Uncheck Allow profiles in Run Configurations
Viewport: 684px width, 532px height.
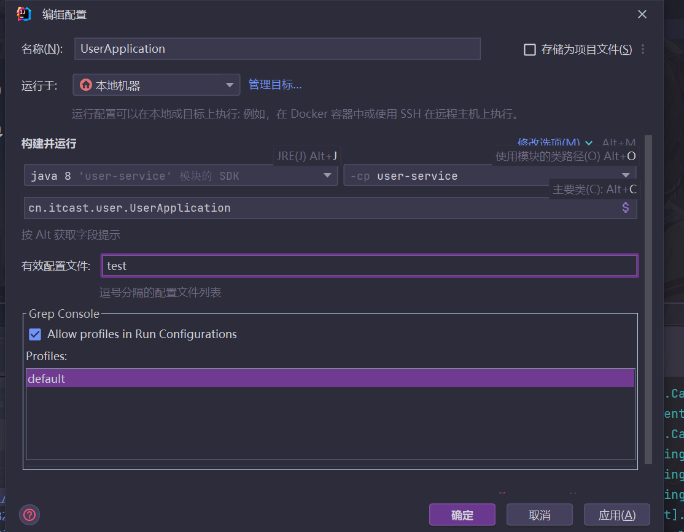coord(35,334)
